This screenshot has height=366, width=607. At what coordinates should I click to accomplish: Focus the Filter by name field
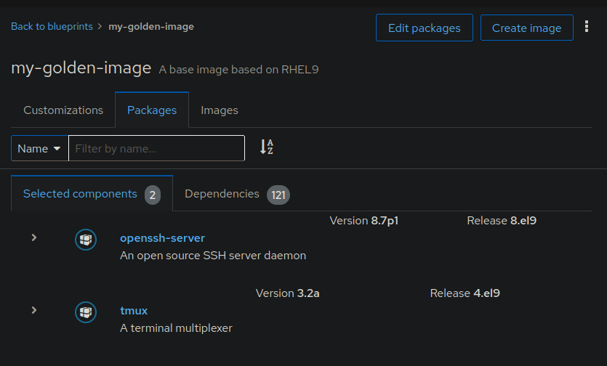click(x=156, y=148)
